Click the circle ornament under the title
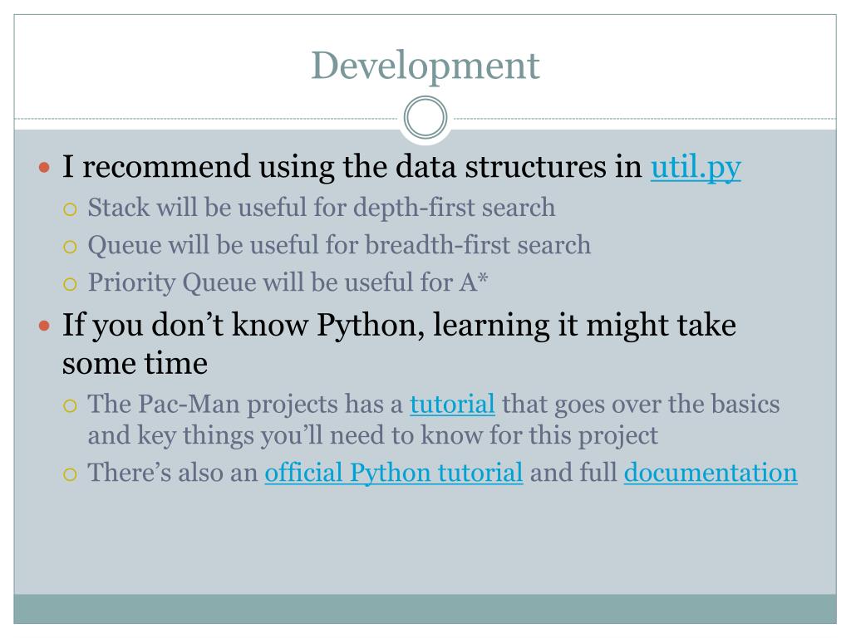851x638 pixels. [425, 117]
